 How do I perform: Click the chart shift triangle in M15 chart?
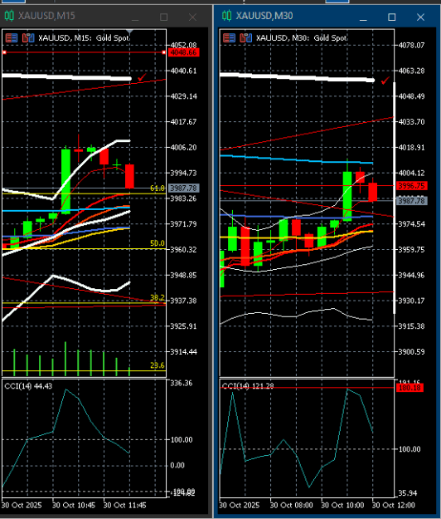(x=130, y=32)
